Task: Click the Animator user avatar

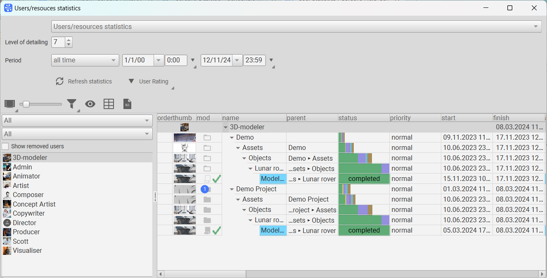Action: point(7,176)
